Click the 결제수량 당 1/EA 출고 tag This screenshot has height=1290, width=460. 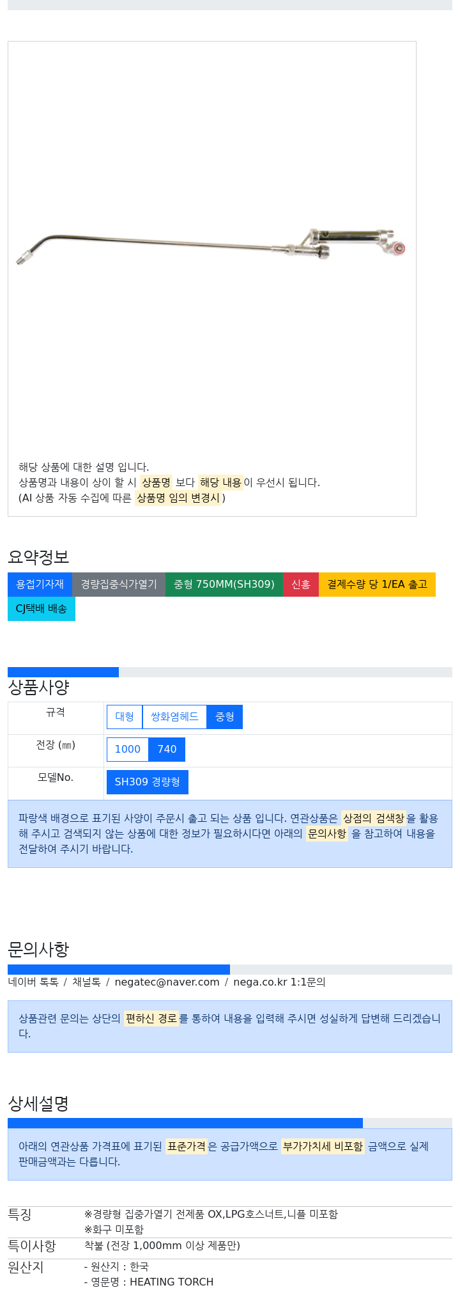[377, 585]
